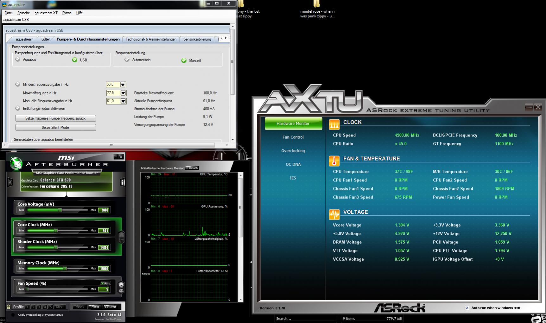Viewport: 546px width, 323px height.
Task: Click the aquasuite panel scroll-down arrow
Action: click(233, 140)
